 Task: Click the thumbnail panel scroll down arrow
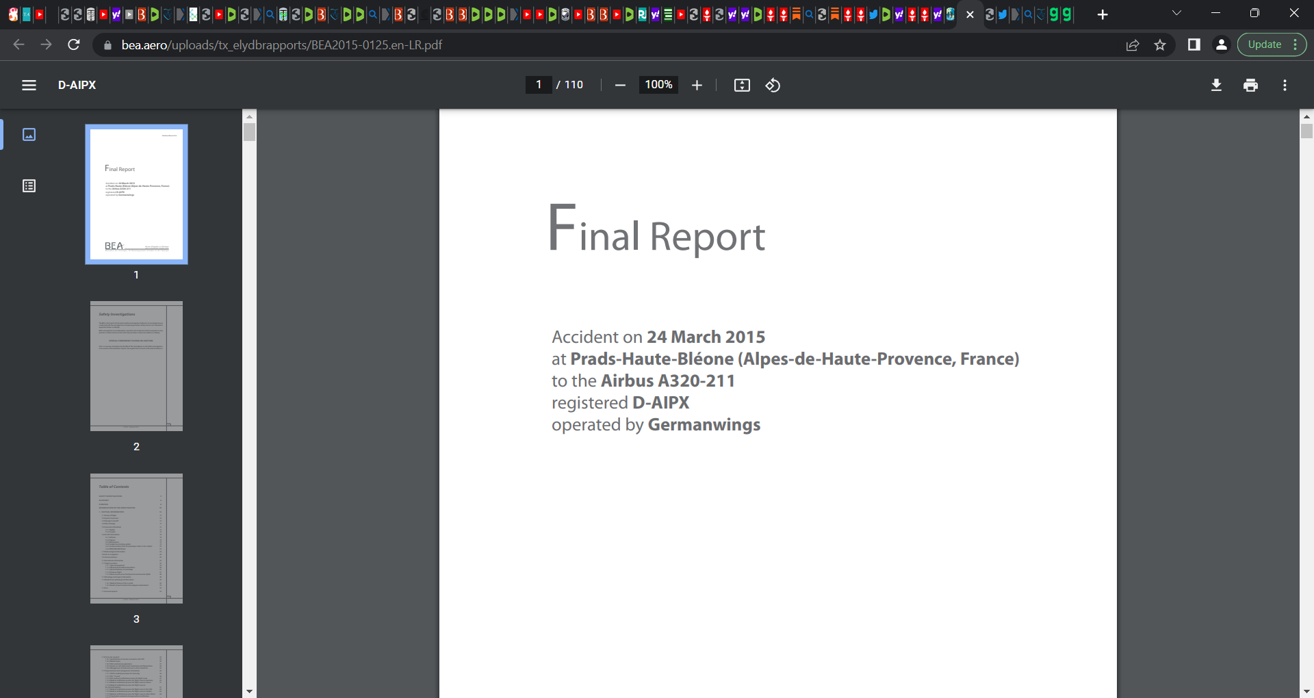pos(249,691)
